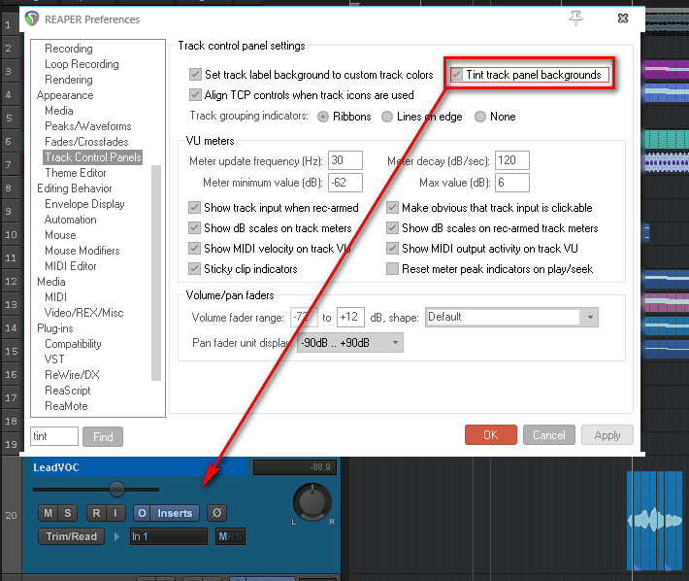Open Inserts on the LeadVOC track
The height and width of the screenshot is (581, 689).
tap(175, 513)
